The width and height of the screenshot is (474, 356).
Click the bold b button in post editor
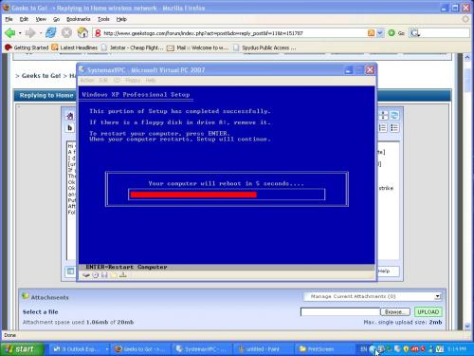pyautogui.click(x=70, y=128)
